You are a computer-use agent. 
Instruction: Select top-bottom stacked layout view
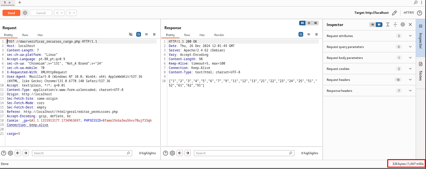click(x=309, y=23)
